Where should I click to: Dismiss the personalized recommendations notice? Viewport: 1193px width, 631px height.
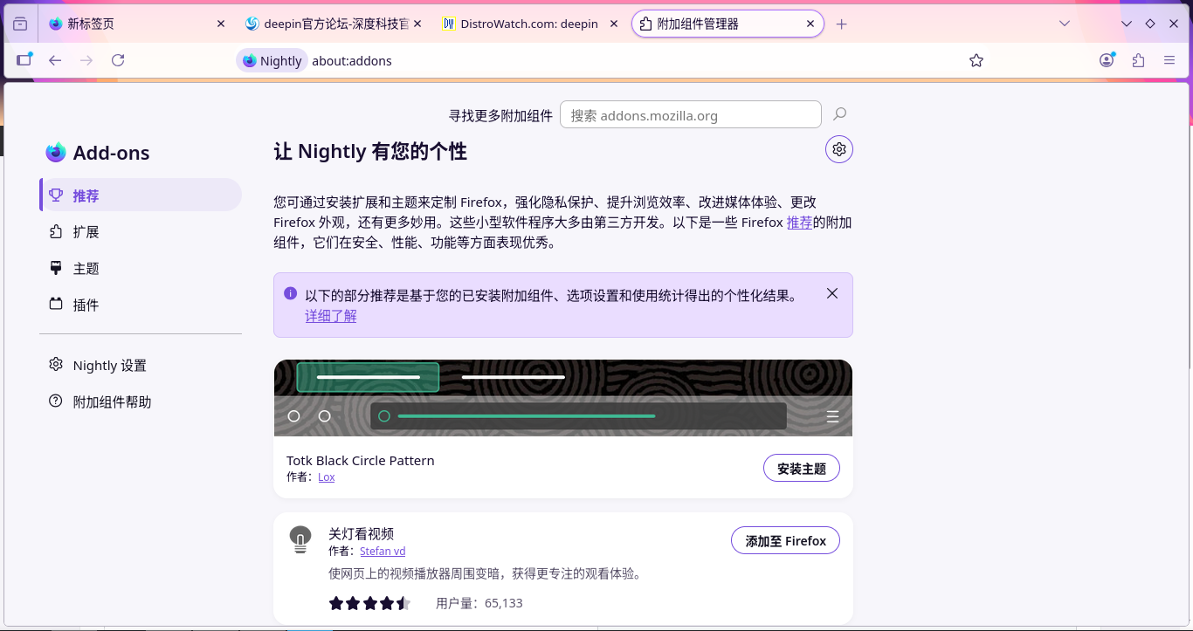pos(832,293)
